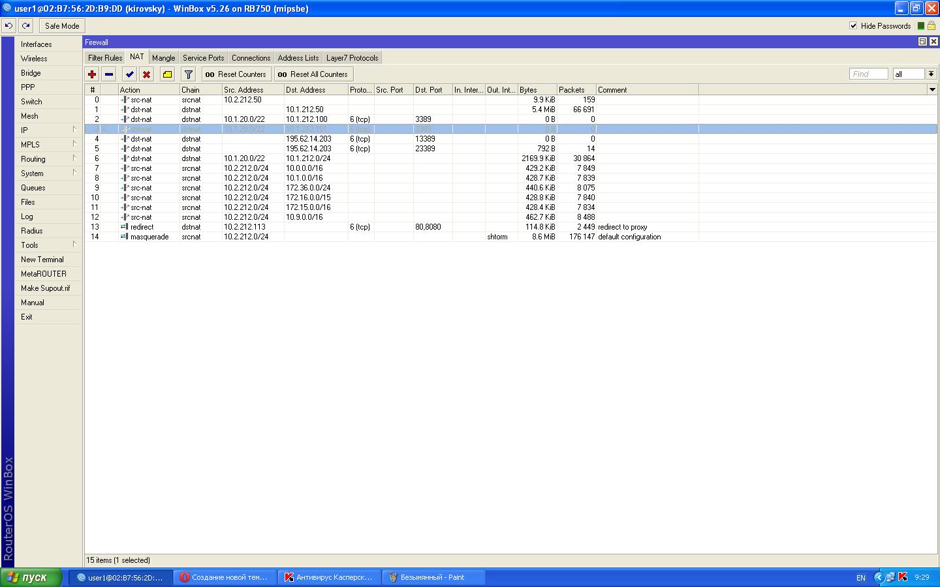Image resolution: width=940 pixels, height=587 pixels.
Task: Select rule 0 with source 10.2.212.50
Action: tap(510, 100)
